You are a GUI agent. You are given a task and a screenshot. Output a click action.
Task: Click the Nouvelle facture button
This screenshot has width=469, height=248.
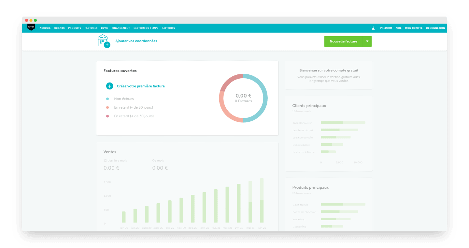click(343, 41)
